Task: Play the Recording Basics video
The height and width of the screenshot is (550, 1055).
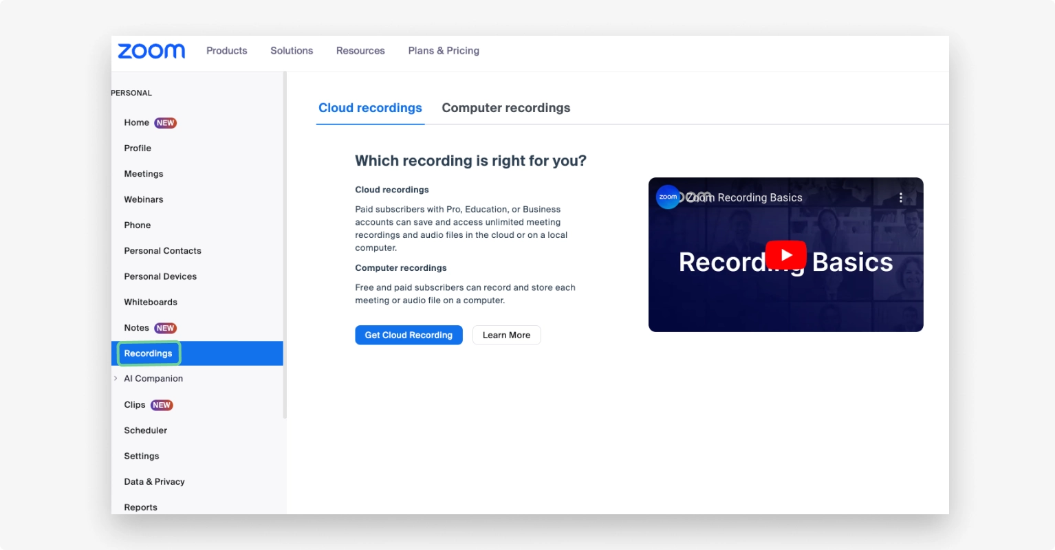Action: click(785, 254)
